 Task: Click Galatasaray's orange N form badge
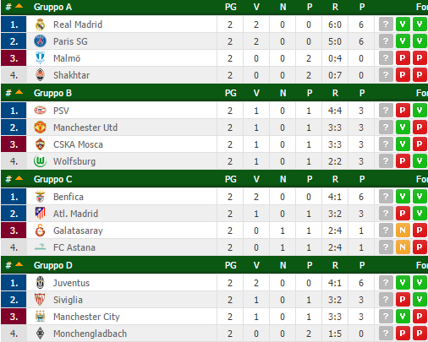[403, 231]
